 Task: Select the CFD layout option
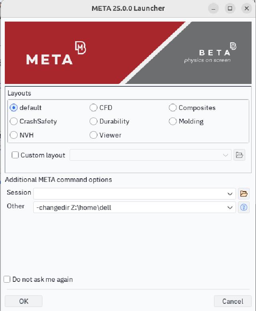click(x=94, y=108)
